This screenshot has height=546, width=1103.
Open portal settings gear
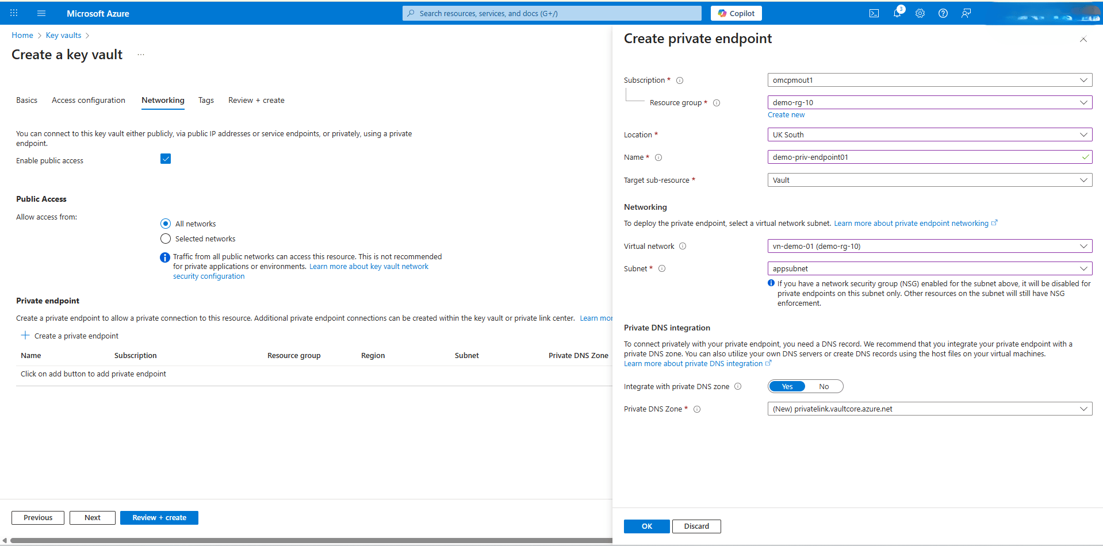[920, 13]
